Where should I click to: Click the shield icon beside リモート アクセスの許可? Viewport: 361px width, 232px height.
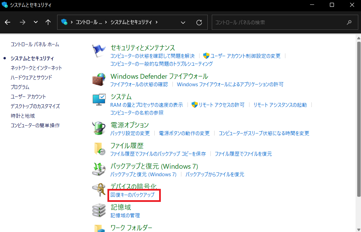(195, 105)
